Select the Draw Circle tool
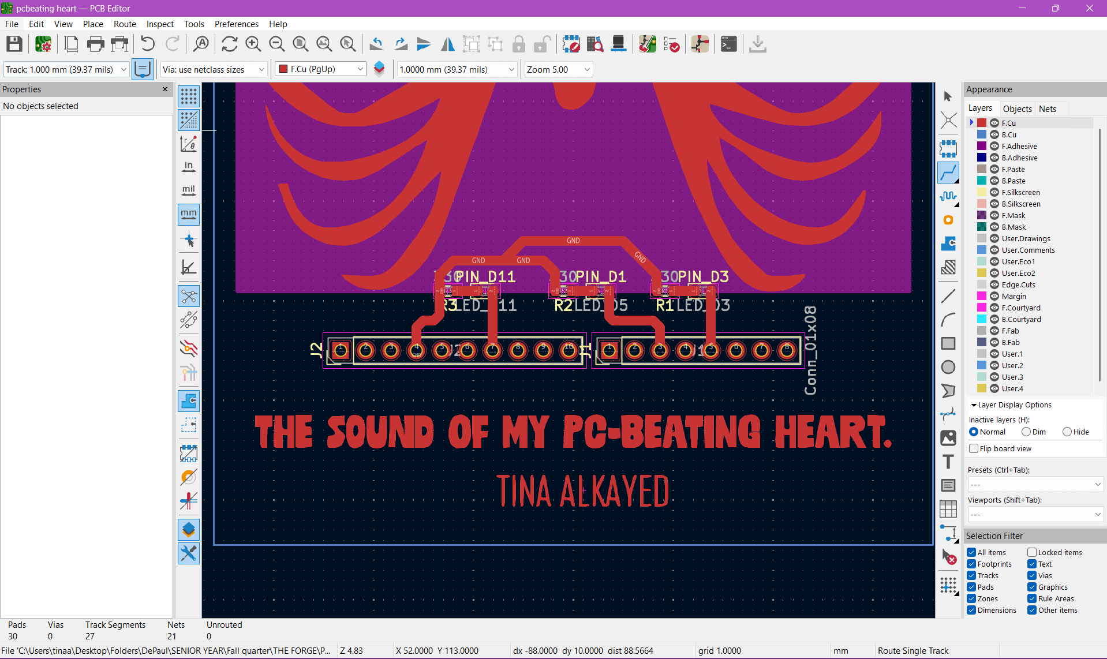 (x=948, y=367)
